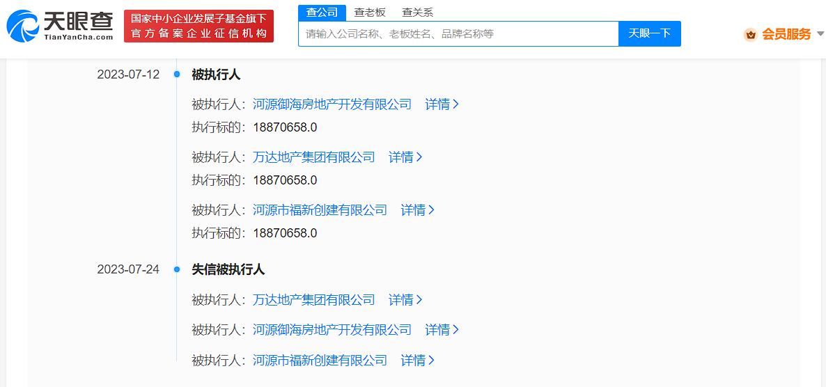Open 万达地产集团有限公司 under 被执行人 2023-07-12
The height and width of the screenshot is (387, 826).
coord(314,157)
